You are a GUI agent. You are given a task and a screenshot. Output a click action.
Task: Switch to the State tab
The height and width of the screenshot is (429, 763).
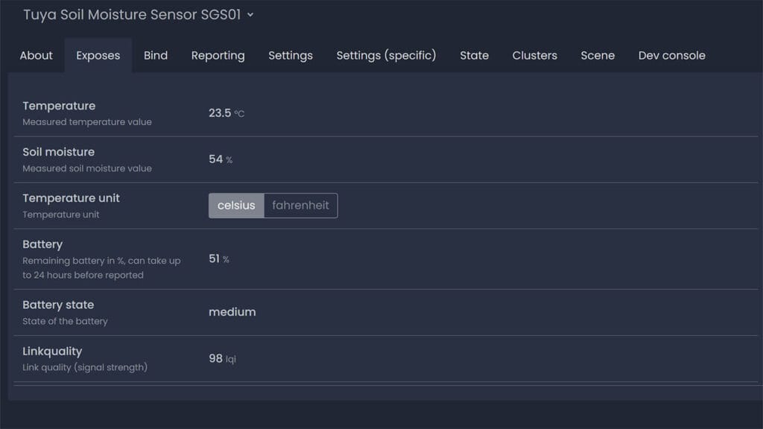(x=475, y=55)
